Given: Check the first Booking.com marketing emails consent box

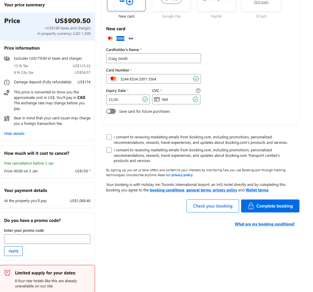Looking at the screenshot, I should [x=109, y=137].
